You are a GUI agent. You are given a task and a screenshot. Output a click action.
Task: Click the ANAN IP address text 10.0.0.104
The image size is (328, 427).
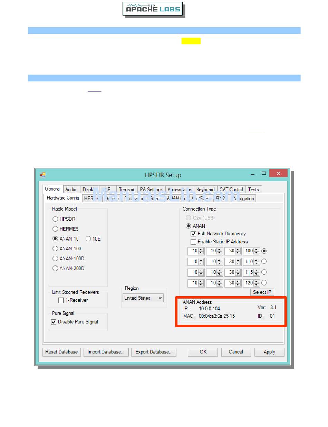click(210, 309)
